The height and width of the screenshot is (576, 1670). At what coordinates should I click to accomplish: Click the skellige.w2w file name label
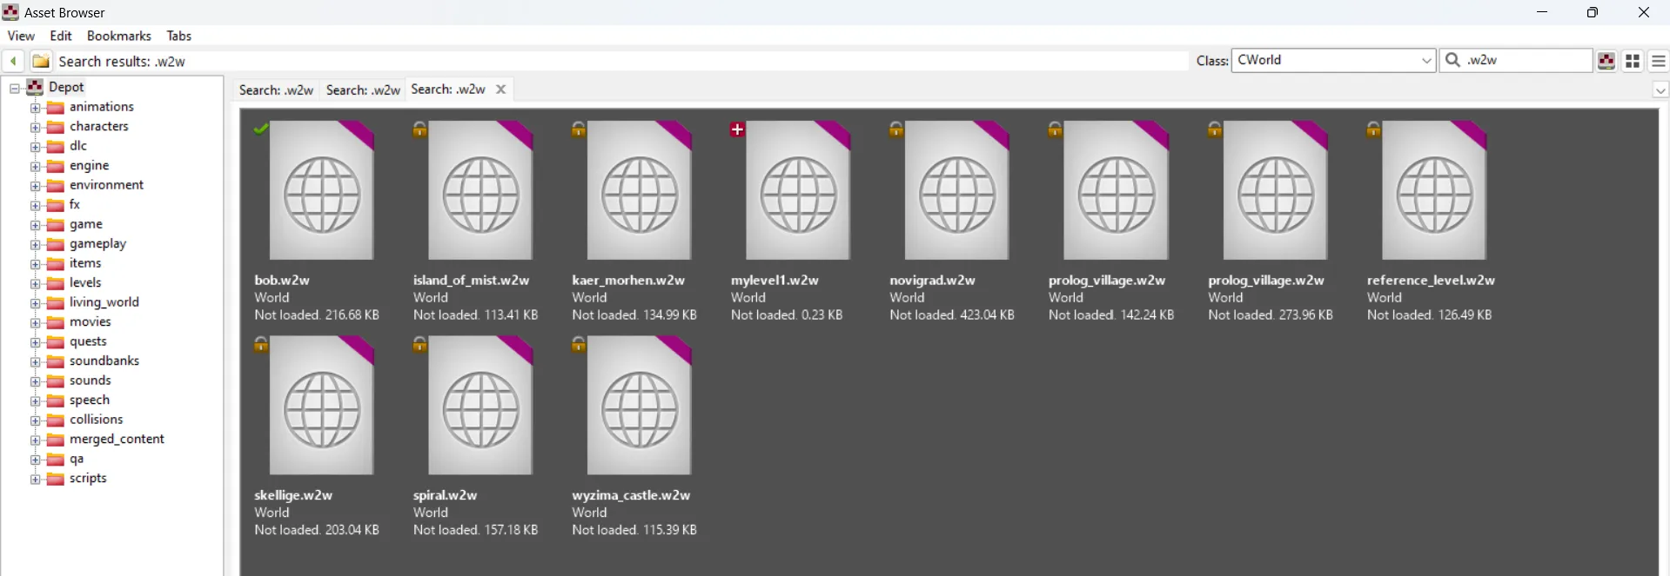tap(293, 495)
